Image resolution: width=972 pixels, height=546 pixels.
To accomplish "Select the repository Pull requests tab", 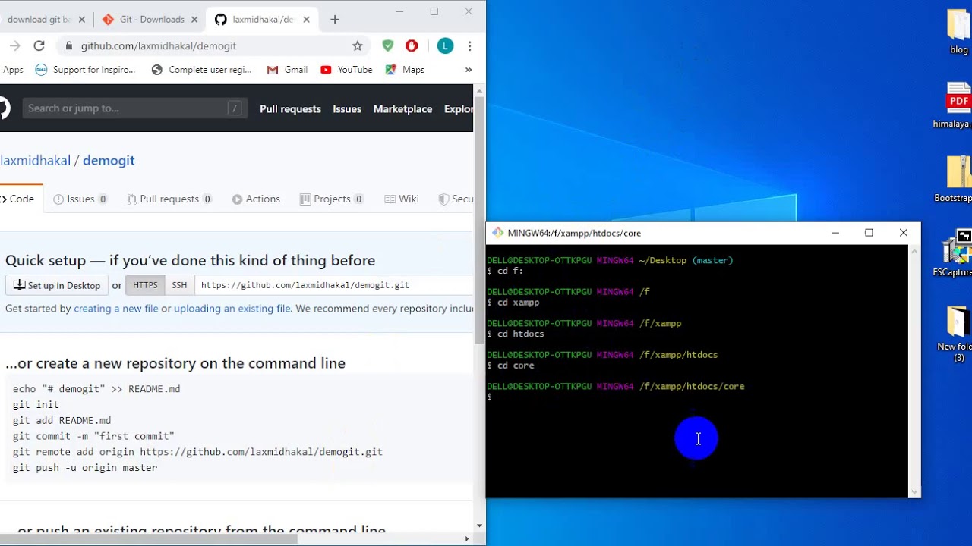I will point(169,199).
